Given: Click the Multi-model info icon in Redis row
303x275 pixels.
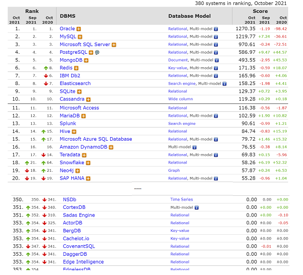Looking at the screenshot, I should click(216, 68).
